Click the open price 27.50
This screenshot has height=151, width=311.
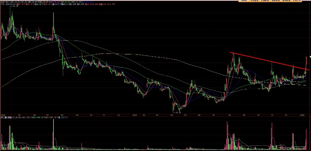click(20, 4)
